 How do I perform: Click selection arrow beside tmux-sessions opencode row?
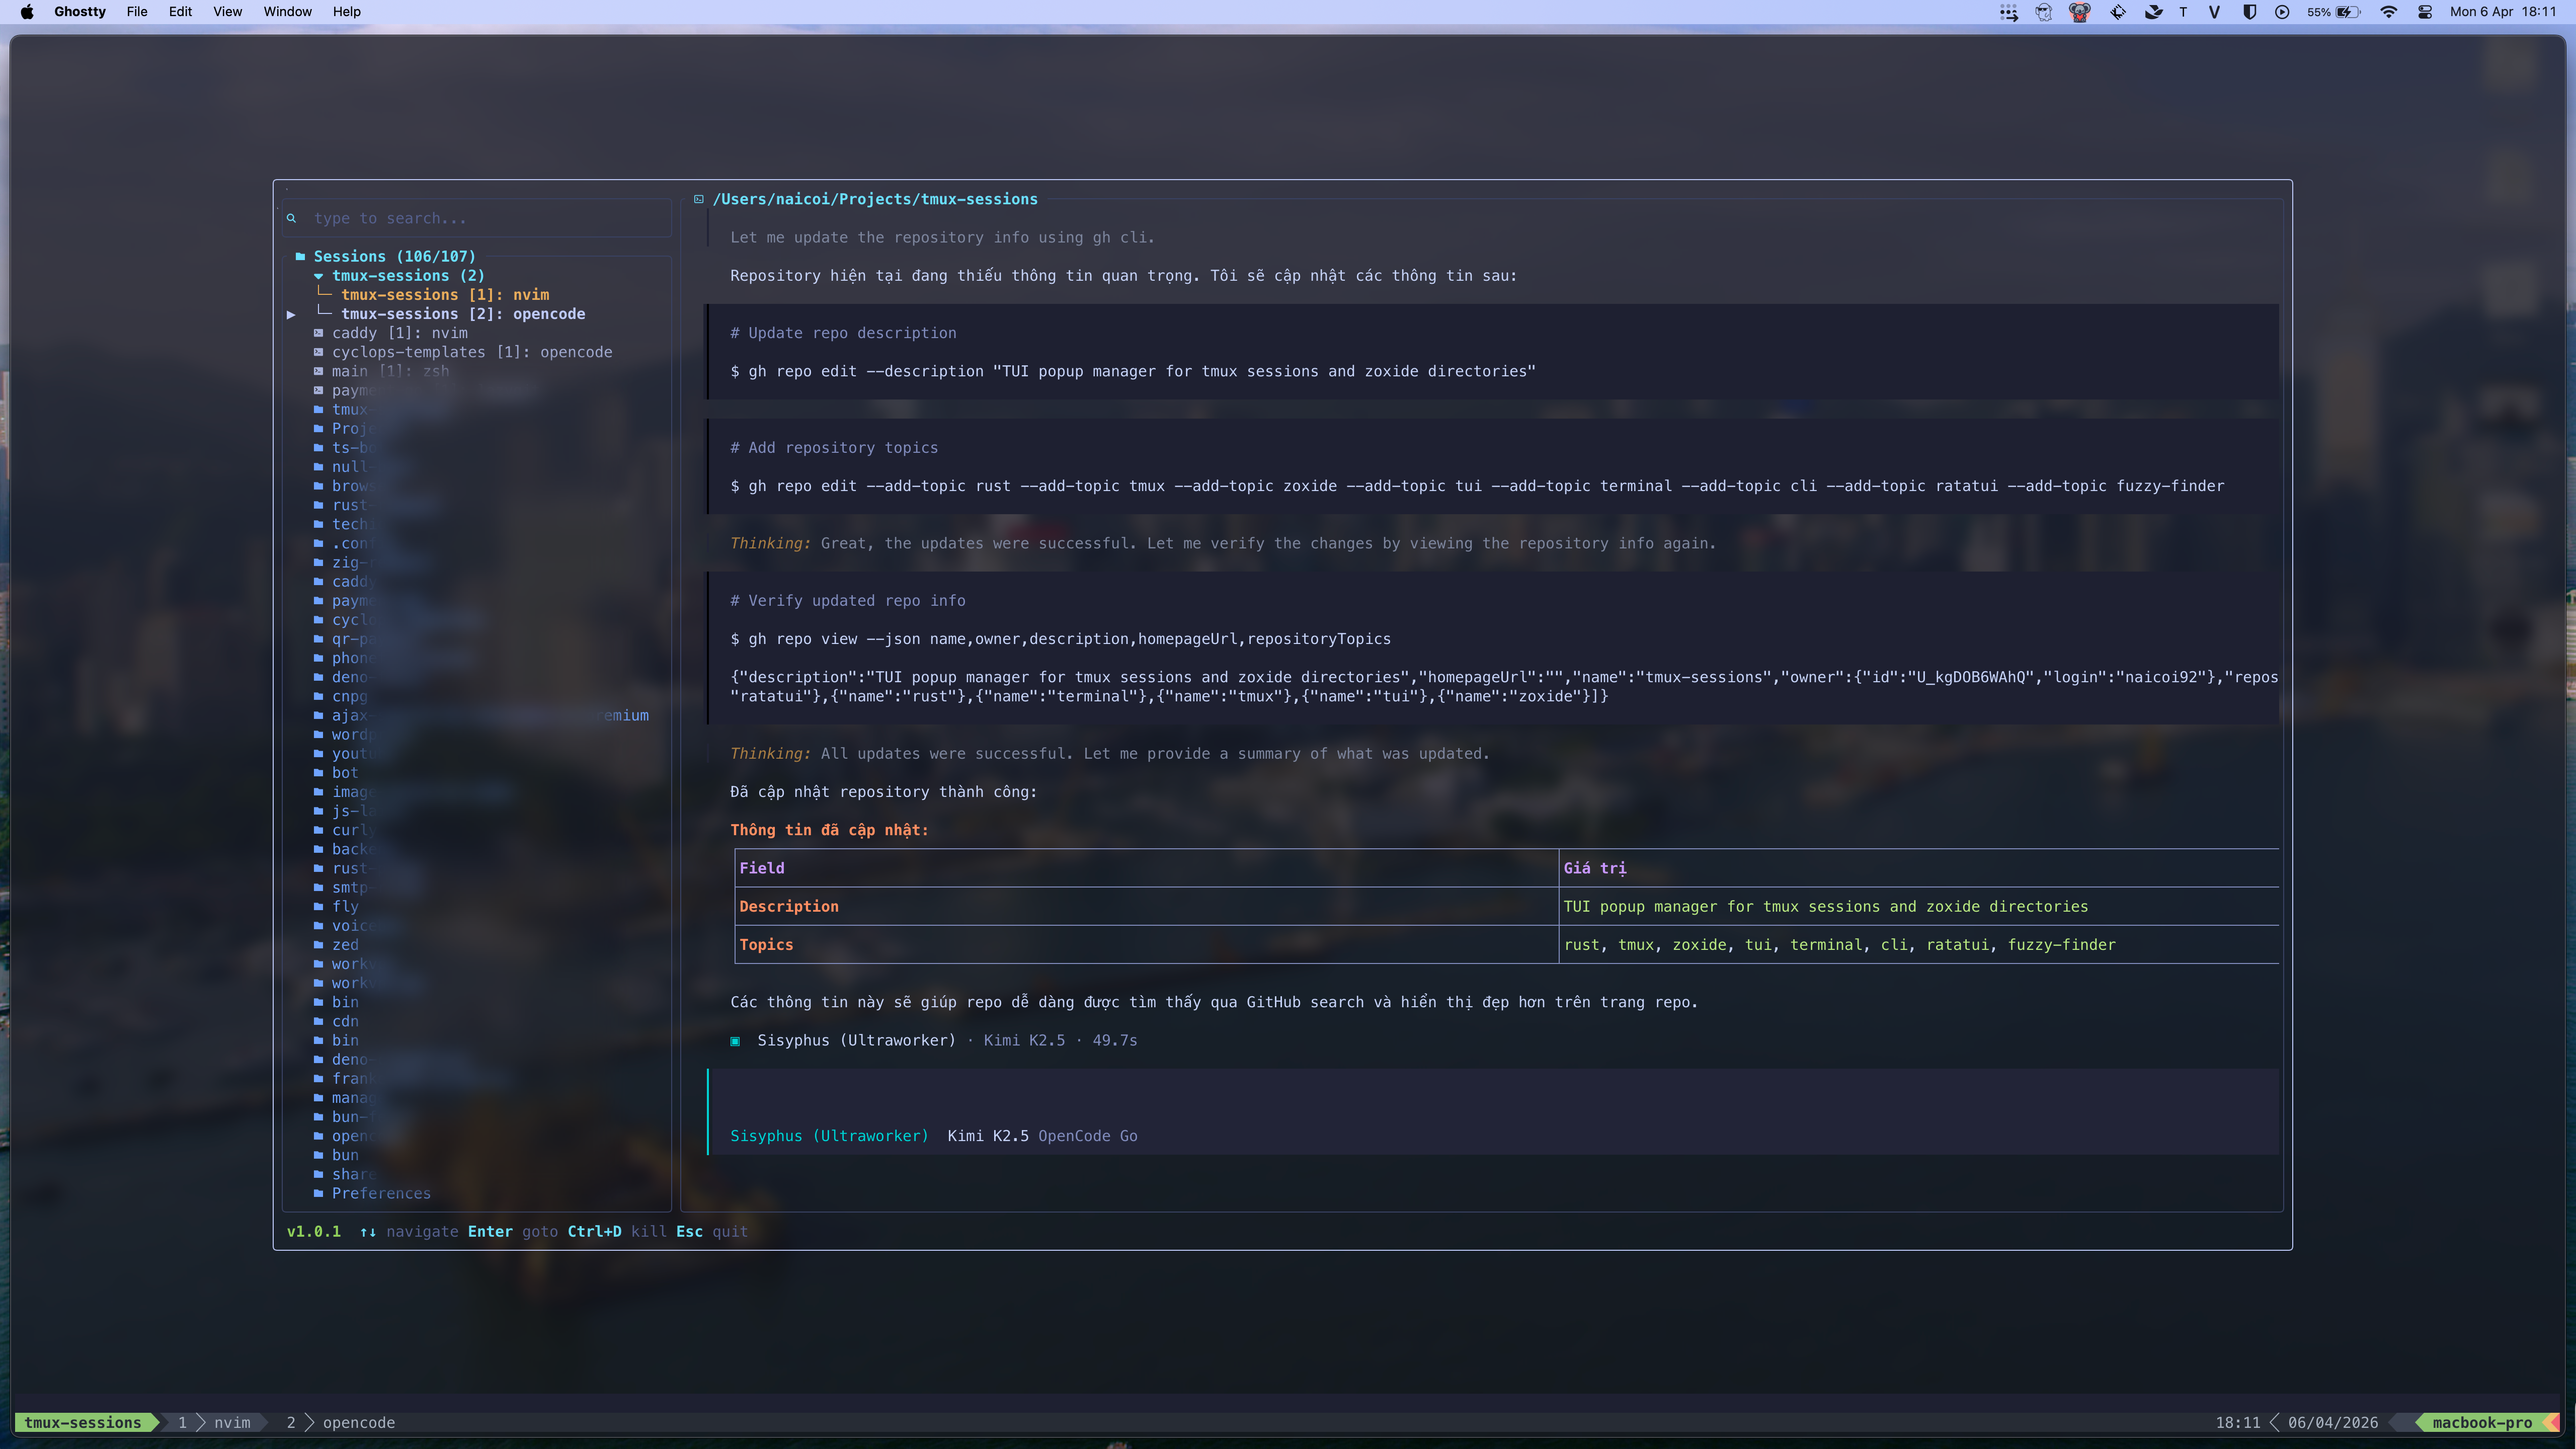[x=291, y=314]
